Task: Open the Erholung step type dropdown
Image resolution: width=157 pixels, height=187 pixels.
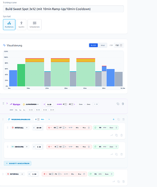Action: (x=20, y=147)
